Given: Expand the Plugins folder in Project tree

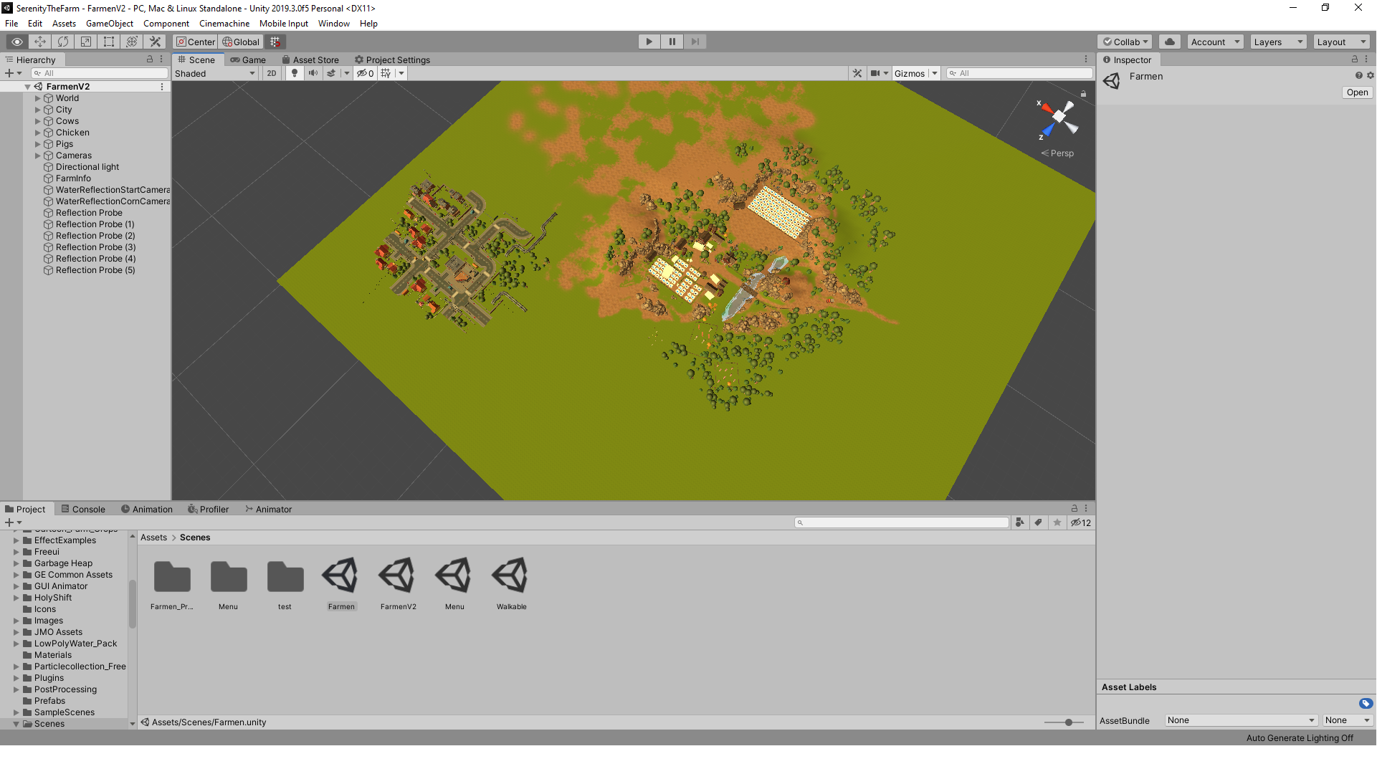Looking at the screenshot, I should pos(16,678).
